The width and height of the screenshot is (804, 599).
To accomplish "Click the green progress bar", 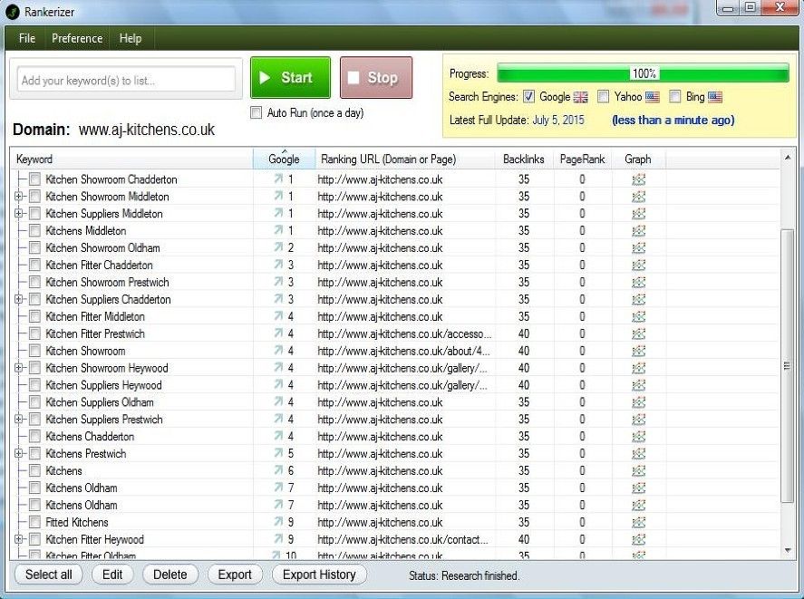I will click(x=643, y=73).
